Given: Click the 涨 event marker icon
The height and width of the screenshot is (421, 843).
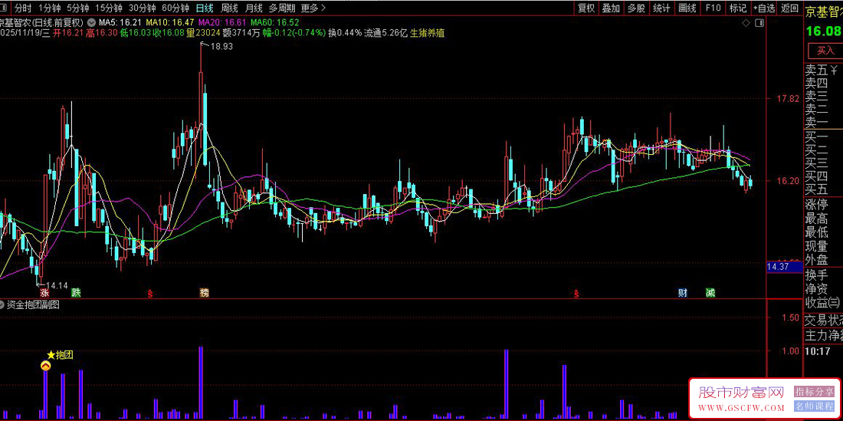Looking at the screenshot, I should coord(44,293).
